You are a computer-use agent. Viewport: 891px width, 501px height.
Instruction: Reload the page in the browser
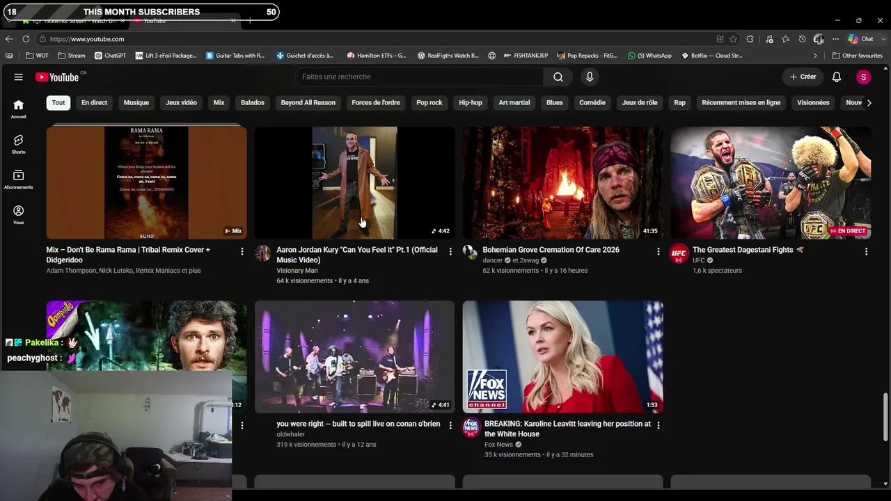tap(26, 39)
